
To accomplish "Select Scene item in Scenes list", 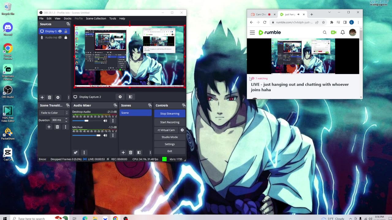I will pos(135,113).
